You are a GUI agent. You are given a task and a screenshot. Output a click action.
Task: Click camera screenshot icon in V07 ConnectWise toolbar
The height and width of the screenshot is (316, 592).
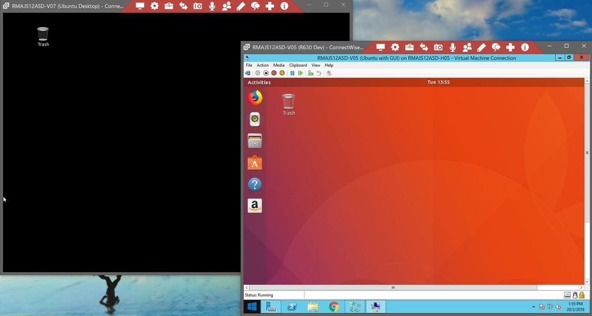[198, 6]
